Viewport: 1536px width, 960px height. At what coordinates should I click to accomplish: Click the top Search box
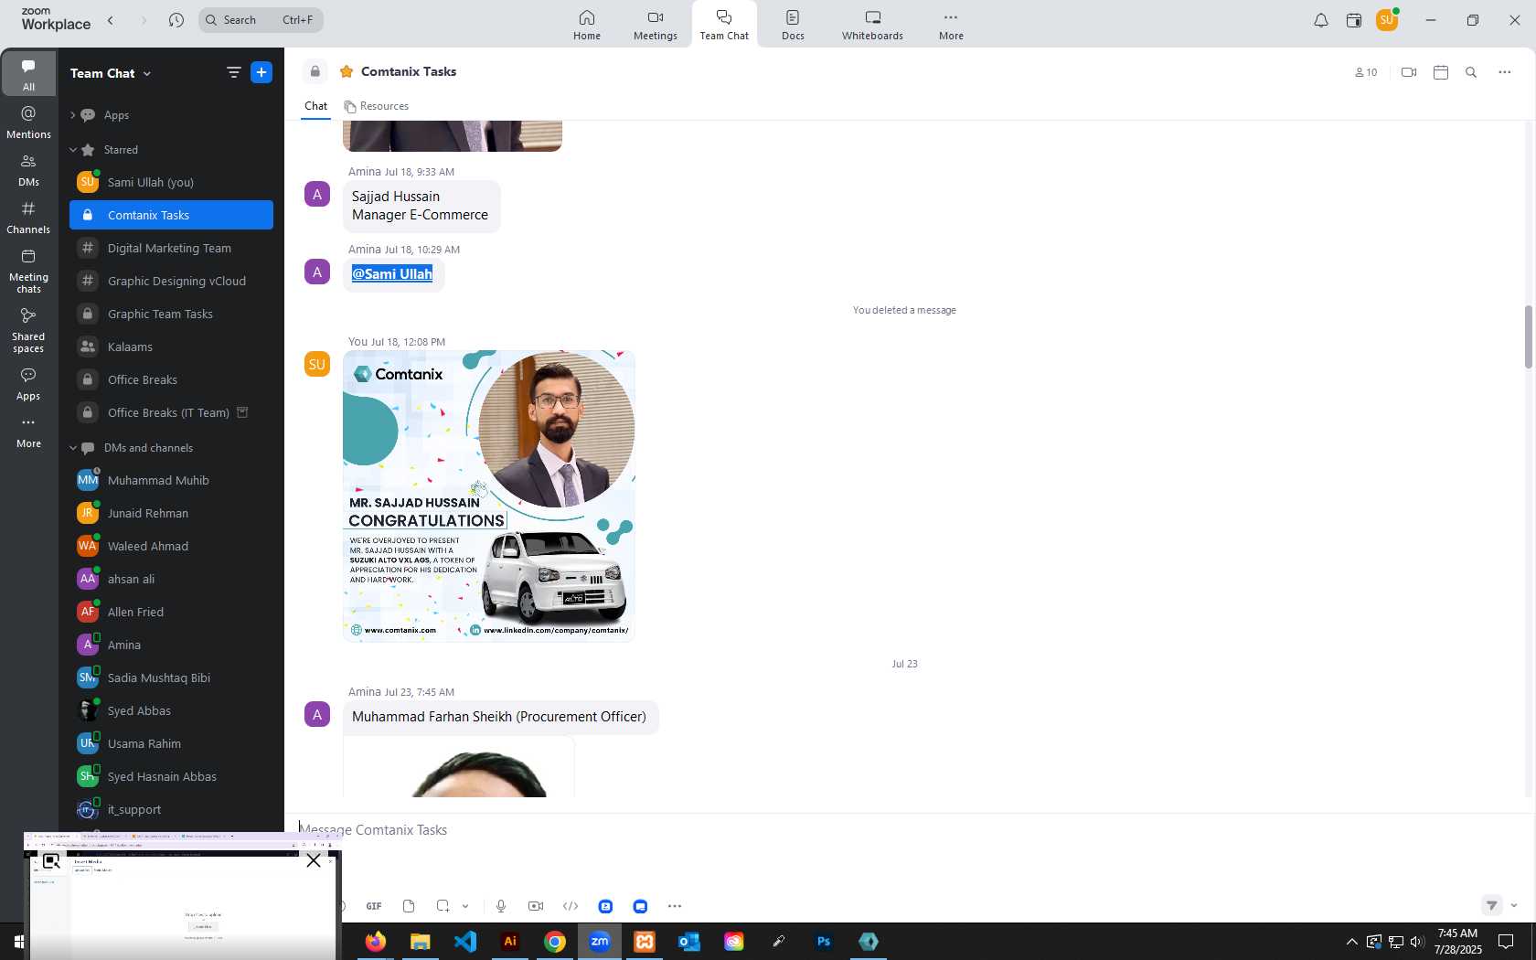coord(261,20)
